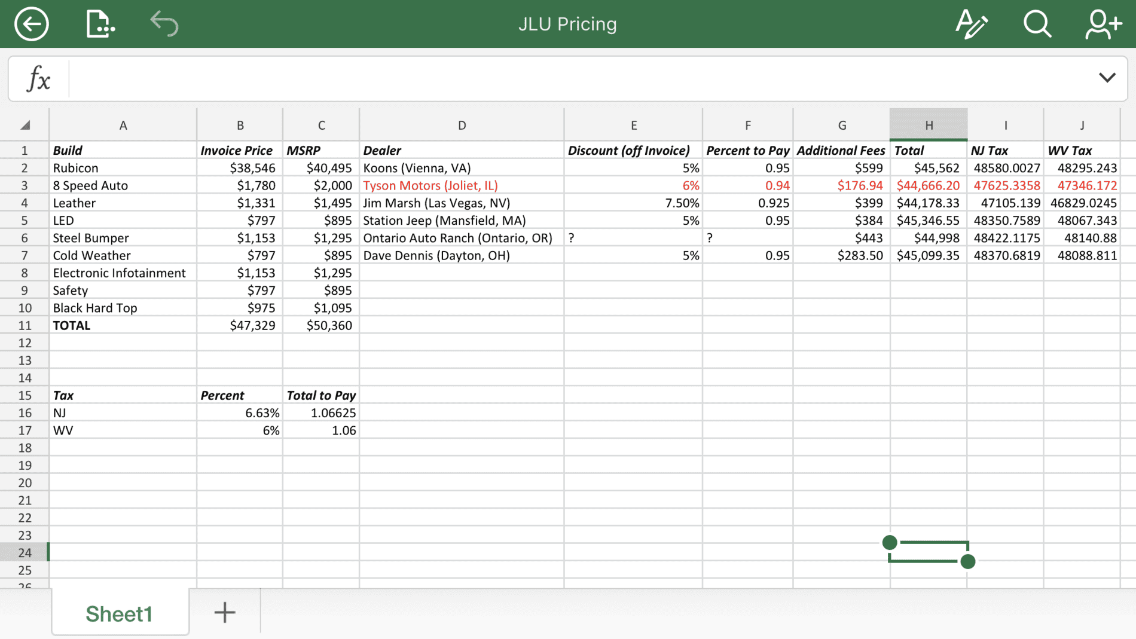Select the 7.50% discount cell
The height and width of the screenshot is (639, 1136).
coord(633,203)
